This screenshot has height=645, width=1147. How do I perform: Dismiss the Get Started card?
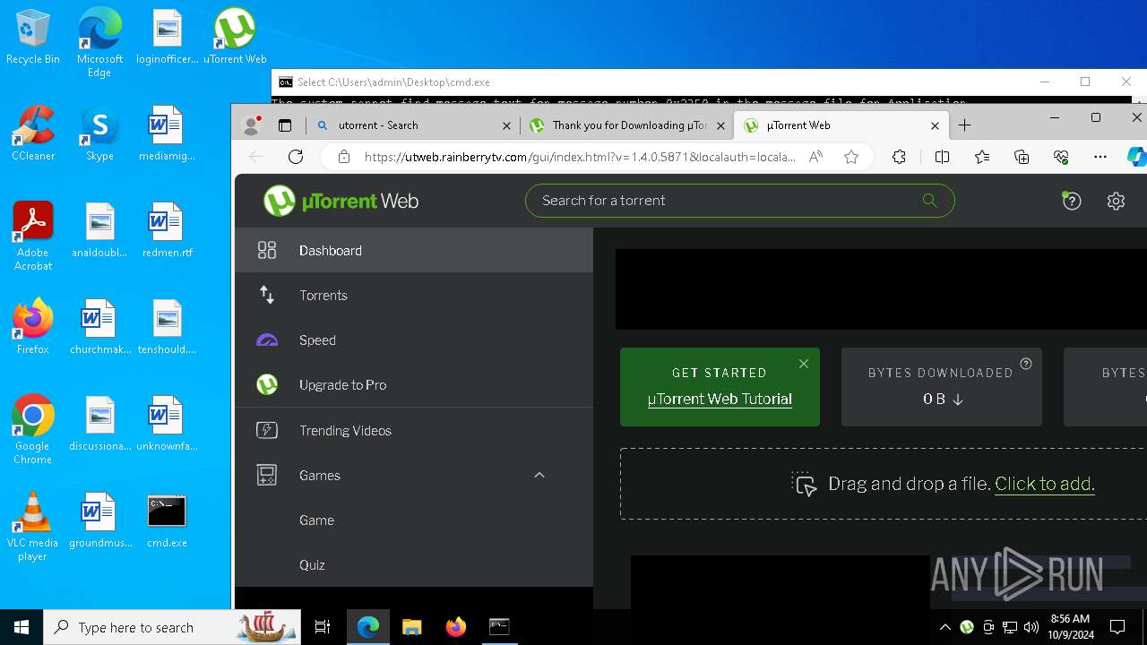pos(804,364)
